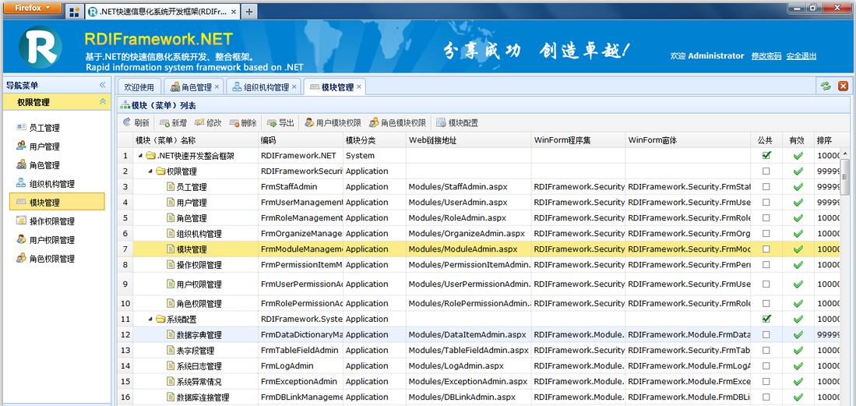The width and height of the screenshot is (856, 406).
Task: Click the 模块配置 toolbar button
Action: point(457,123)
